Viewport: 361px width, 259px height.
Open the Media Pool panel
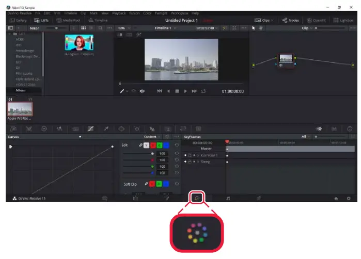pos(68,20)
